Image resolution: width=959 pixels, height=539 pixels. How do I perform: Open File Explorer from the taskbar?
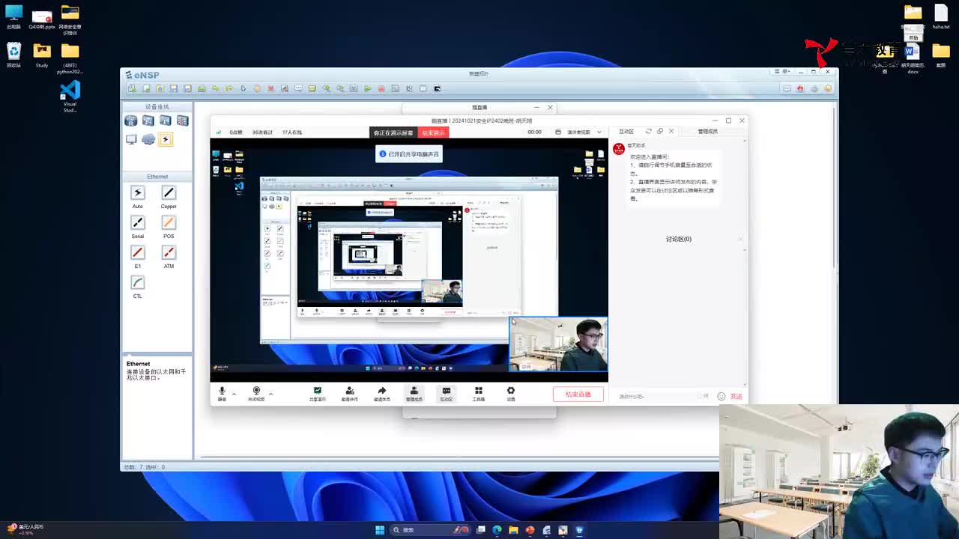pyautogui.click(x=513, y=530)
